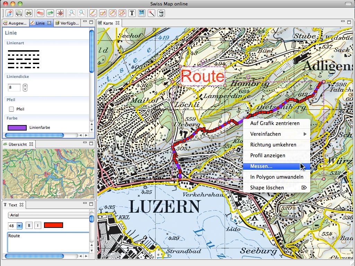Click the trash can delete icon

click(161, 13)
